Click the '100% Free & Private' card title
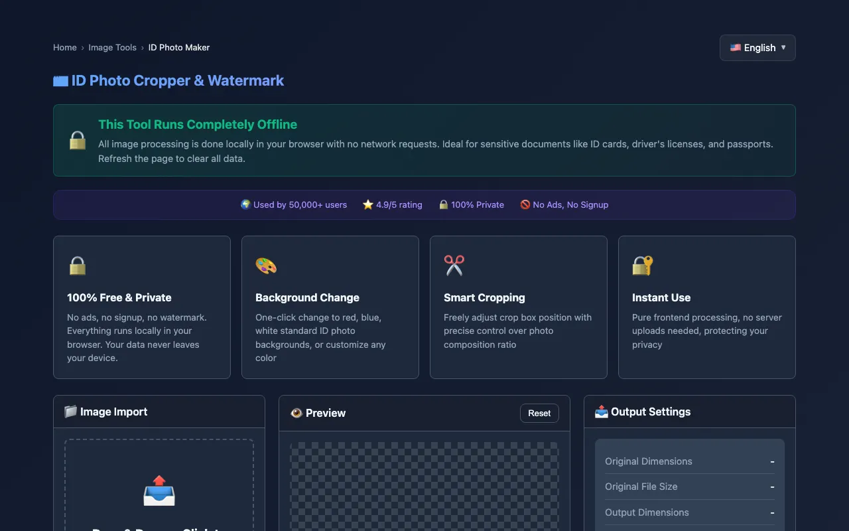This screenshot has height=531, width=849. [x=119, y=297]
